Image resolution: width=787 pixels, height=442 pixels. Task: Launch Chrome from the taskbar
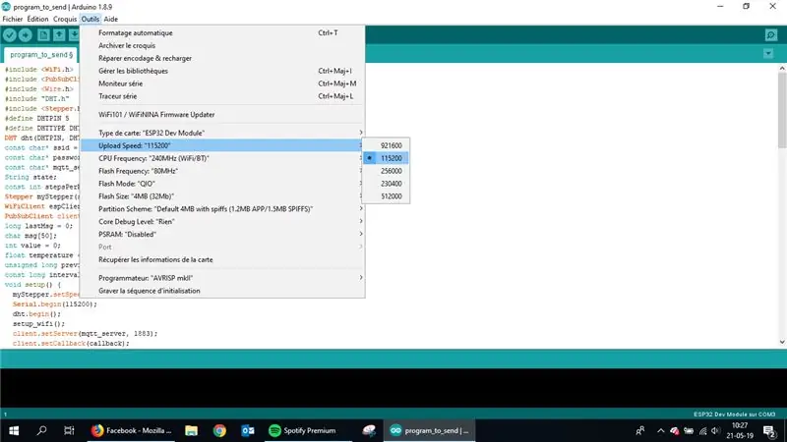point(219,430)
